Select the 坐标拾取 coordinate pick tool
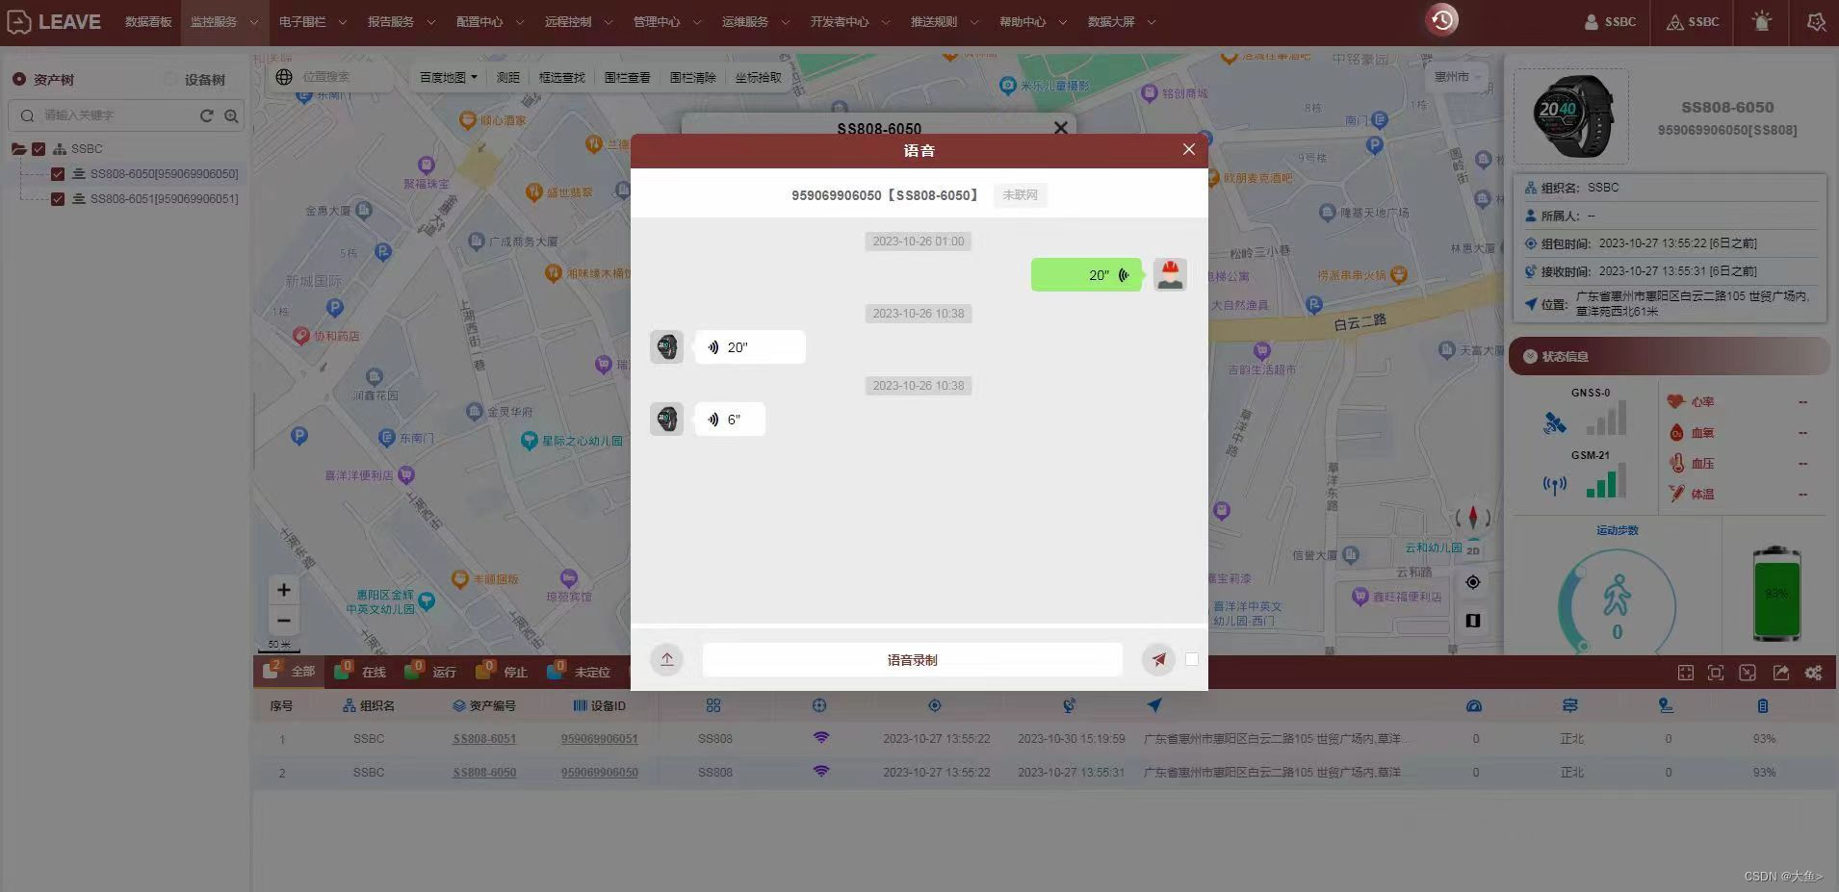Screen dimensions: 1839x892 [x=759, y=77]
